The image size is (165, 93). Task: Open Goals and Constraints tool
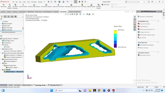pyautogui.click(x=58, y=6)
